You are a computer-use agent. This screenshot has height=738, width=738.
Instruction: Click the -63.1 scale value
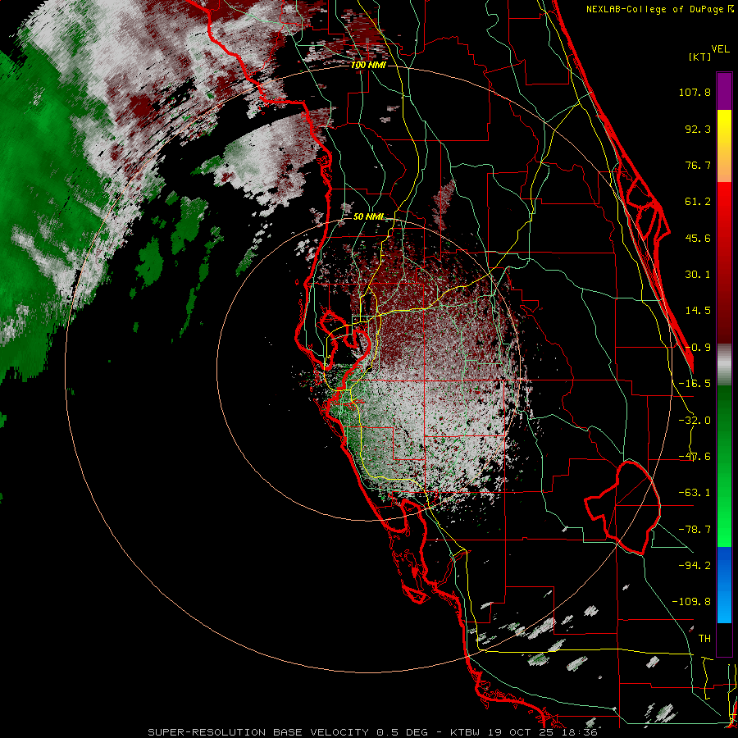coord(695,493)
